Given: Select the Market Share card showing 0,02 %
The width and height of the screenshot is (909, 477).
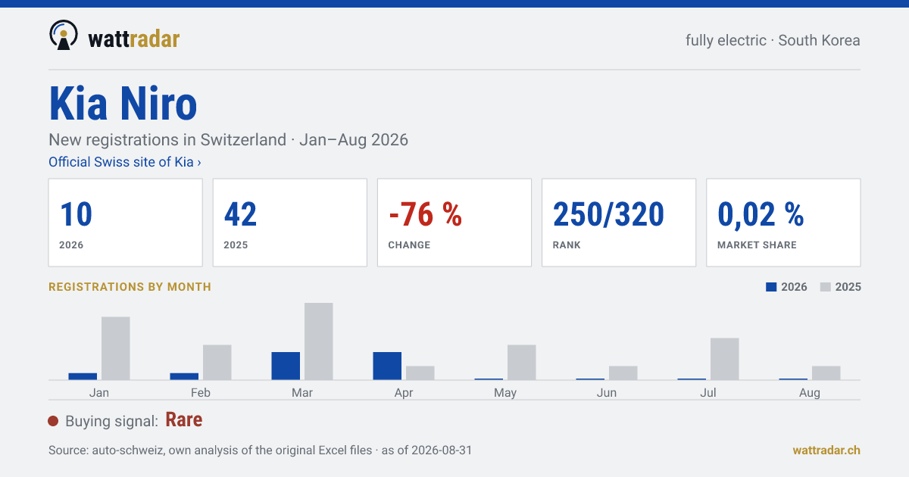Looking at the screenshot, I should point(783,223).
